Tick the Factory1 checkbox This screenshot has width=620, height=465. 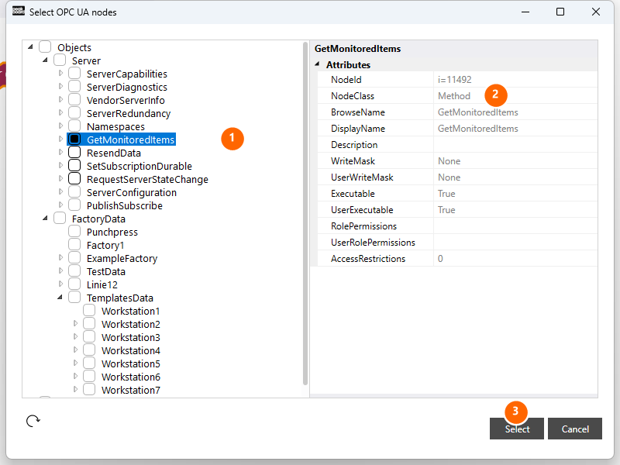(x=74, y=245)
